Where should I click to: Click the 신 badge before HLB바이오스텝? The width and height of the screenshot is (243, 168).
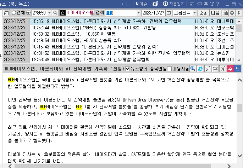tap(62, 13)
